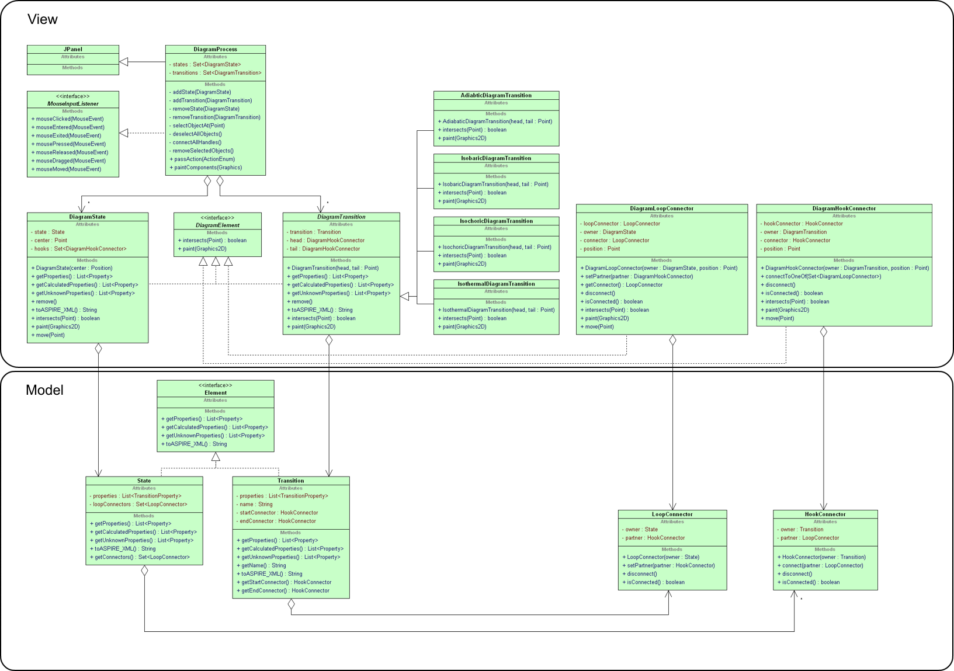Select the Transition class title in Model
The height and width of the screenshot is (671, 954).
[291, 481]
